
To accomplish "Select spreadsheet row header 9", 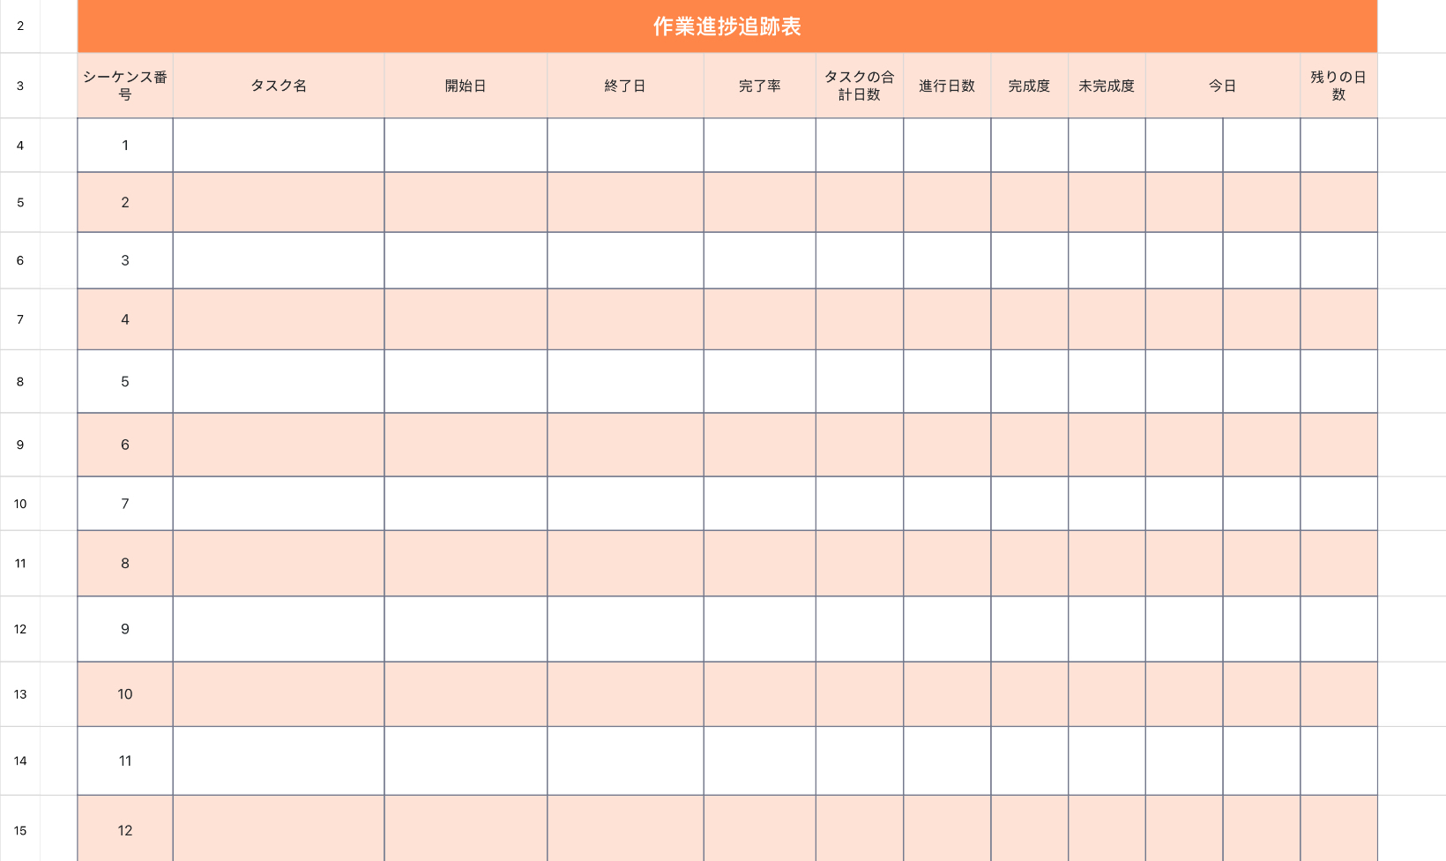I will [19, 445].
